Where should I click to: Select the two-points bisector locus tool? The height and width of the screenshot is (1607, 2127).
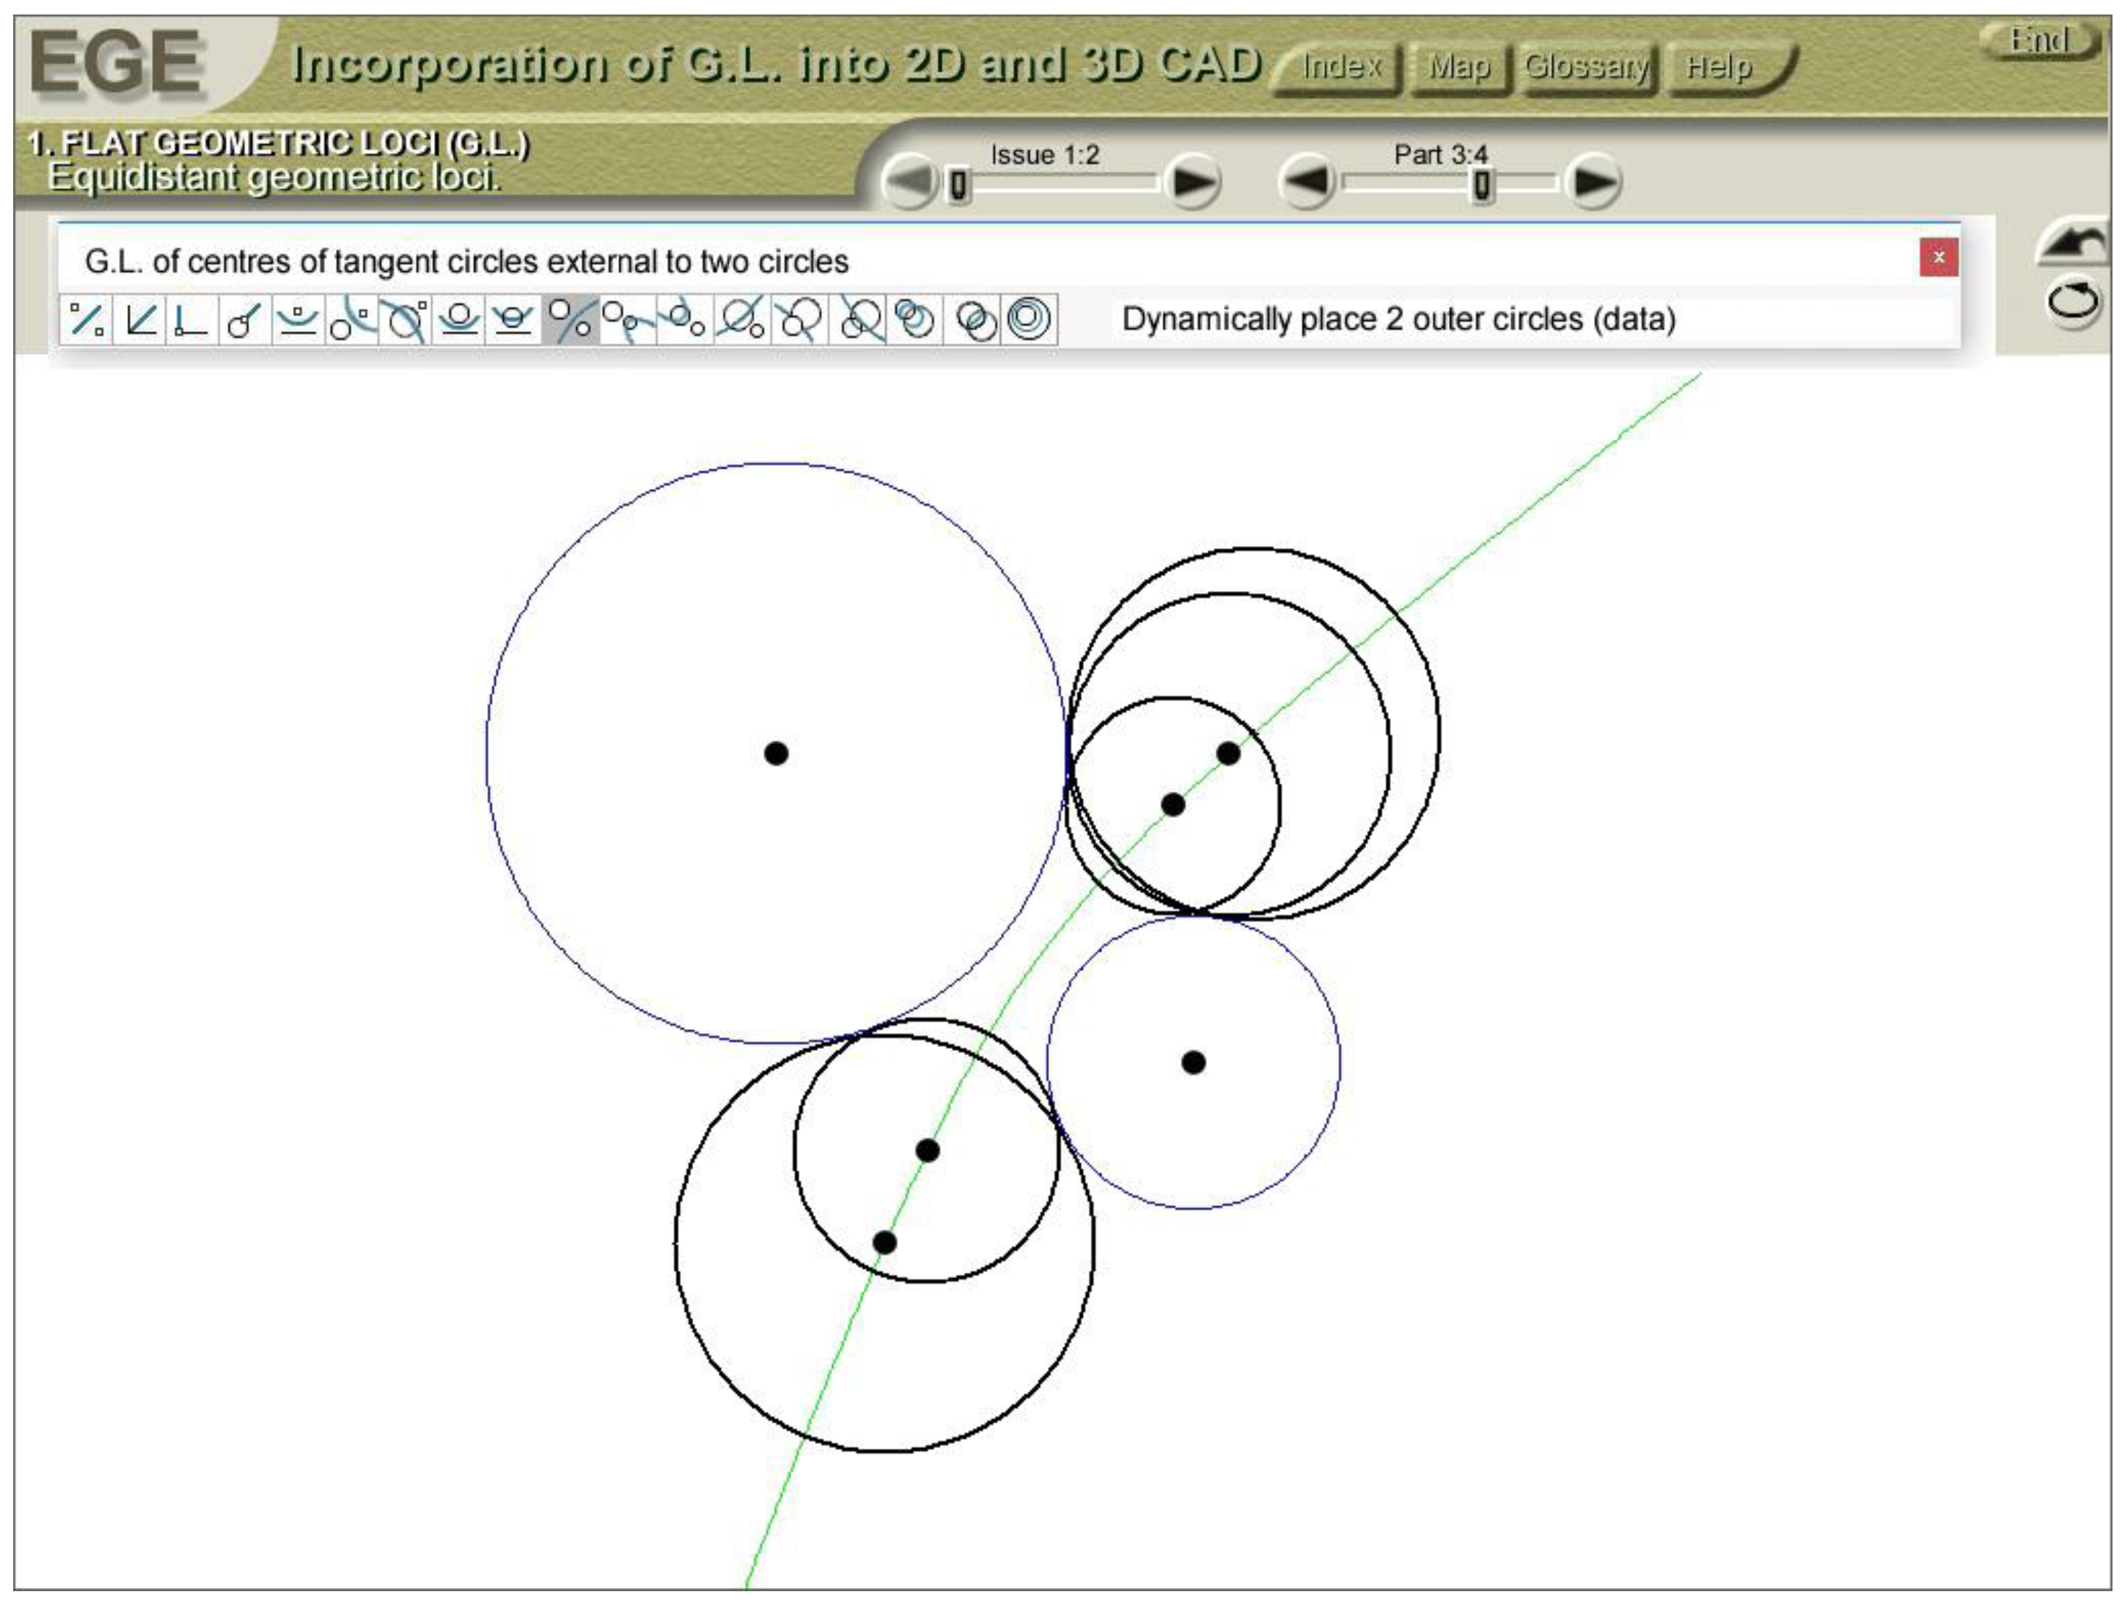(x=88, y=319)
